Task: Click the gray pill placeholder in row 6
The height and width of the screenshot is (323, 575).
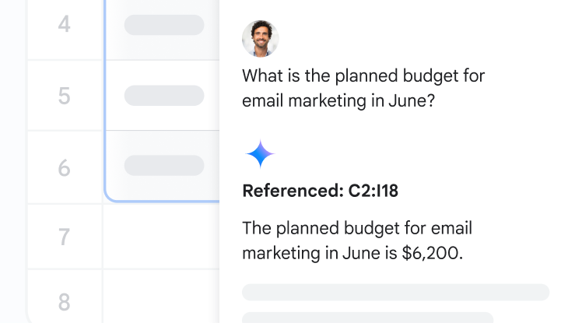Action: tap(164, 165)
